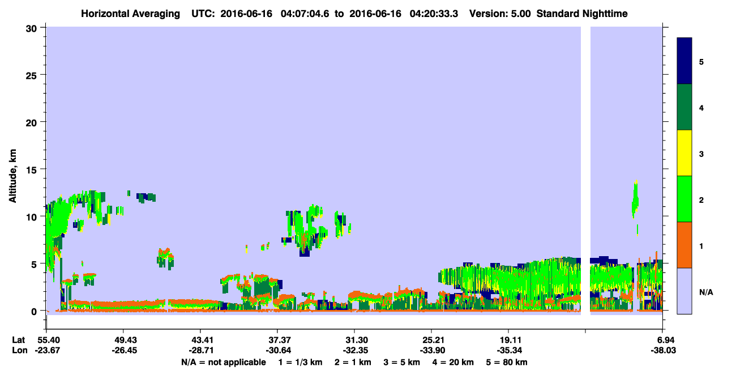Click the dark blue colorbar segment labeled 5
This screenshot has height=378, width=736.
[x=684, y=61]
